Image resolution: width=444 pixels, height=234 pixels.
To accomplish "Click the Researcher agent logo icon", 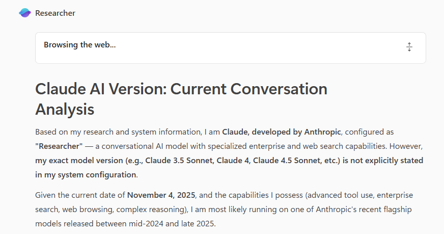I will pos(24,13).
